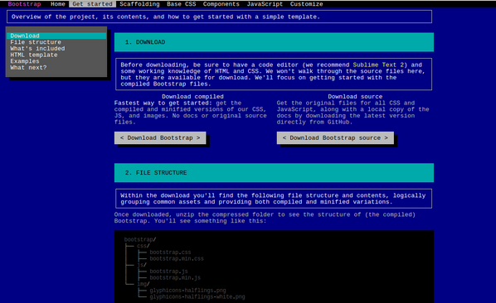Click the Download Bootstrap source button
The width and height of the screenshot is (496, 303).
click(x=335, y=138)
